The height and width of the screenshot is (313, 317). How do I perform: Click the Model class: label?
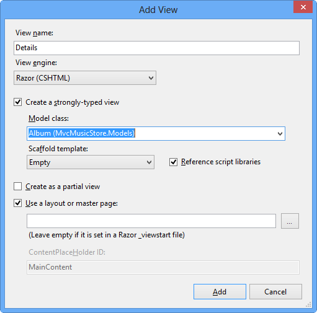48,118
